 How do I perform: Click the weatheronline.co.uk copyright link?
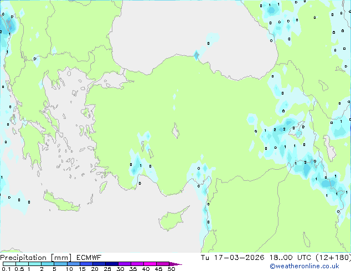coord(316,266)
